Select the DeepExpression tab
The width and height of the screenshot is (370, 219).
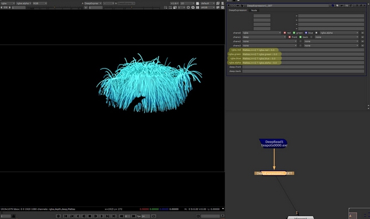238,10
